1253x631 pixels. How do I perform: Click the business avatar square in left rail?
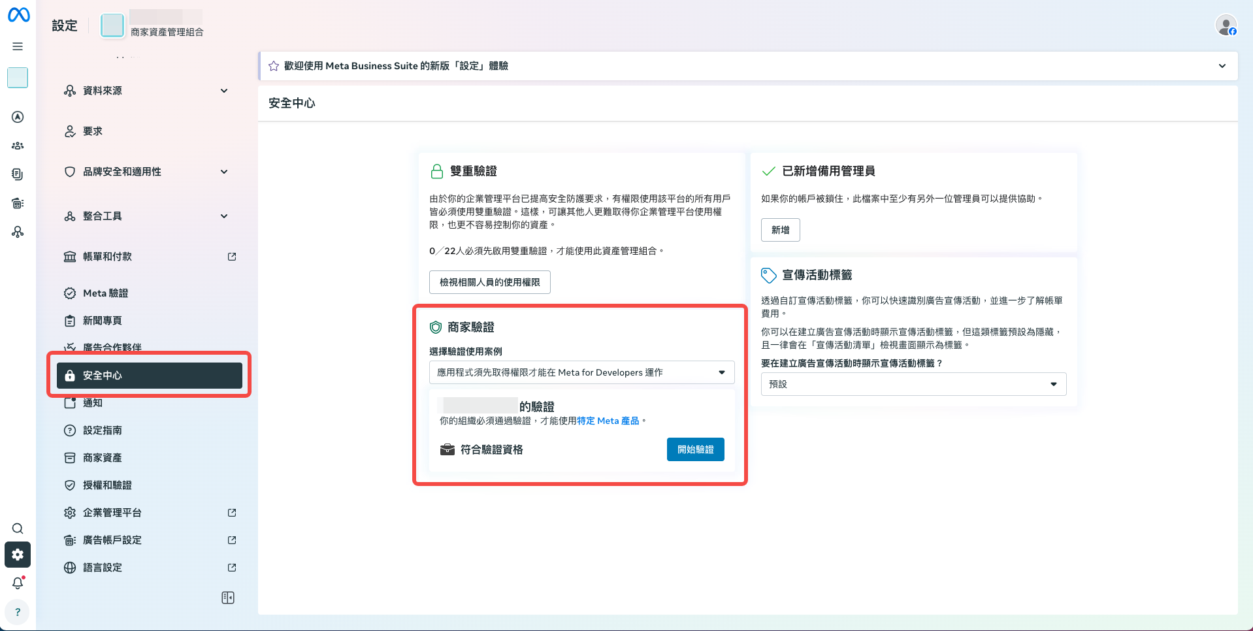18,78
